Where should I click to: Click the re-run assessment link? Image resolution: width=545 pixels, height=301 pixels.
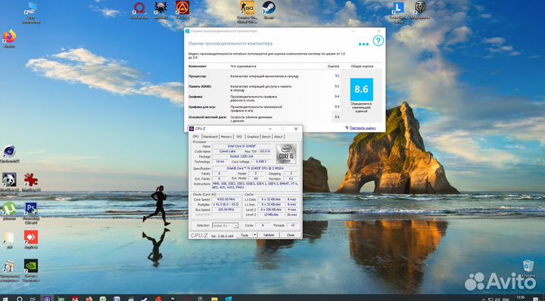(363, 128)
